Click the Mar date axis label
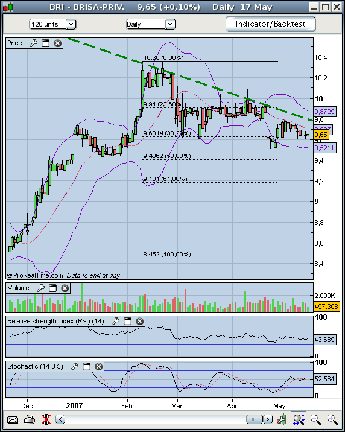This screenshot has width=345, height=432. click(x=177, y=406)
